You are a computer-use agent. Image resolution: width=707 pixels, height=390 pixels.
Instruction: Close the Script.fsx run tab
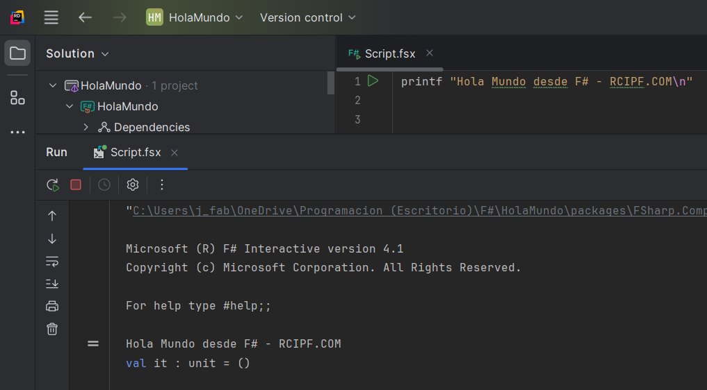[x=174, y=153]
